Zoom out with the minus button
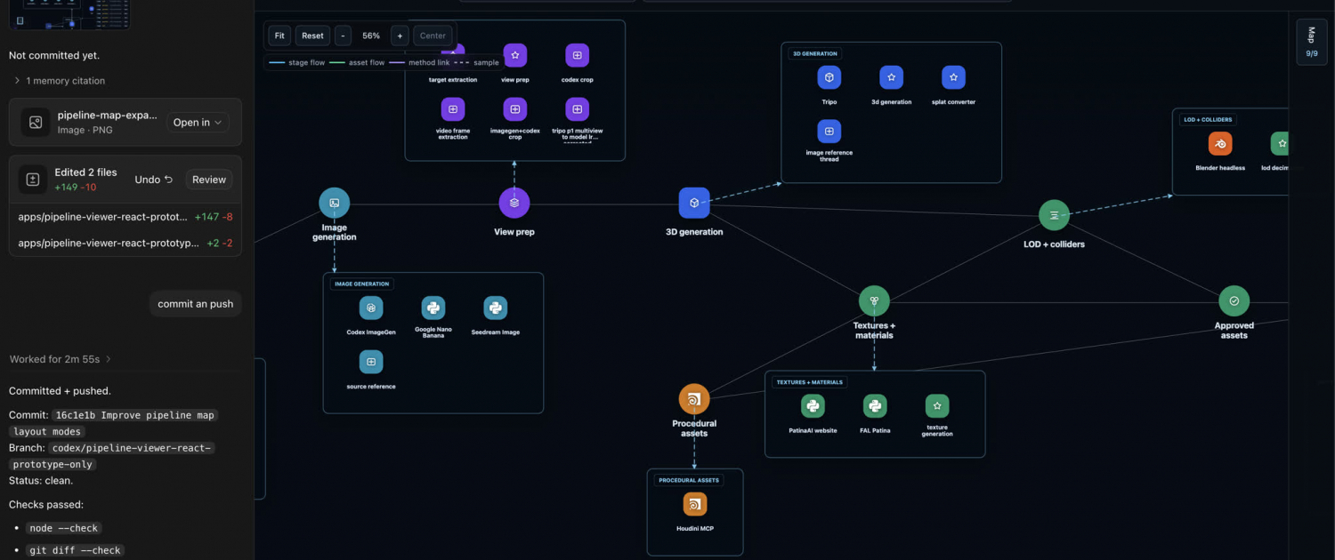 (x=344, y=36)
